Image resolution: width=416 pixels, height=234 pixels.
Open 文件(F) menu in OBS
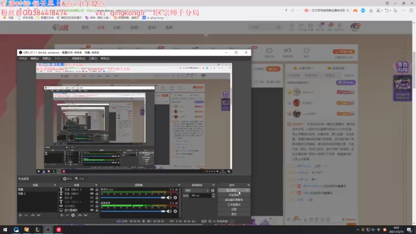23,58
